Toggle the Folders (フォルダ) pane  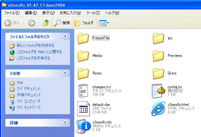(x=84, y=23)
